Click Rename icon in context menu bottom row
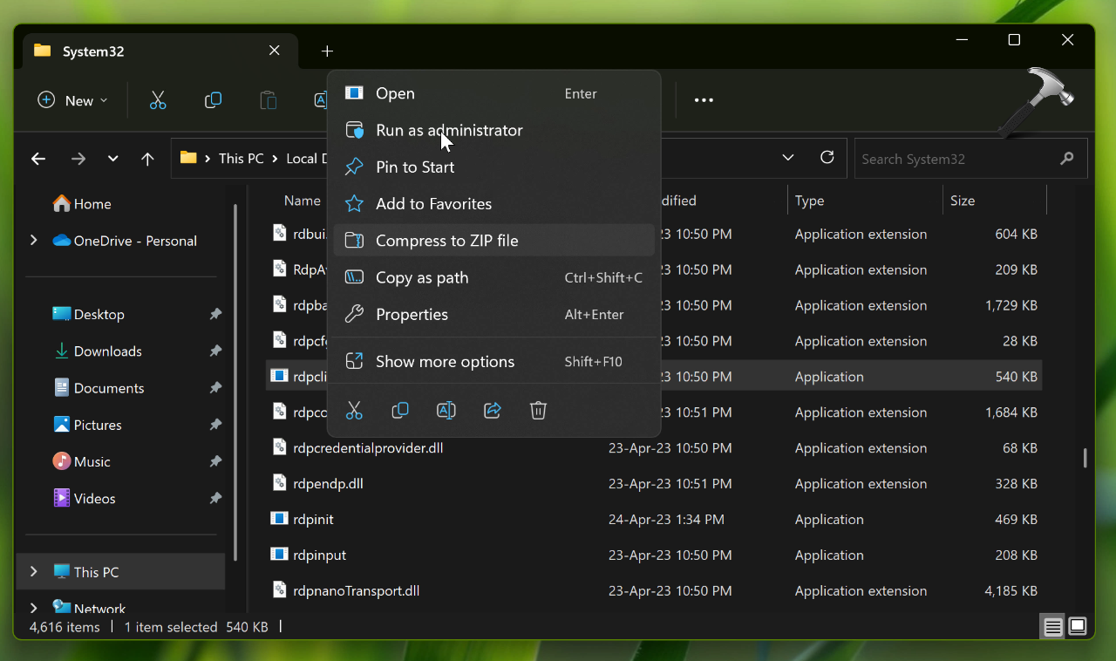 tap(446, 411)
